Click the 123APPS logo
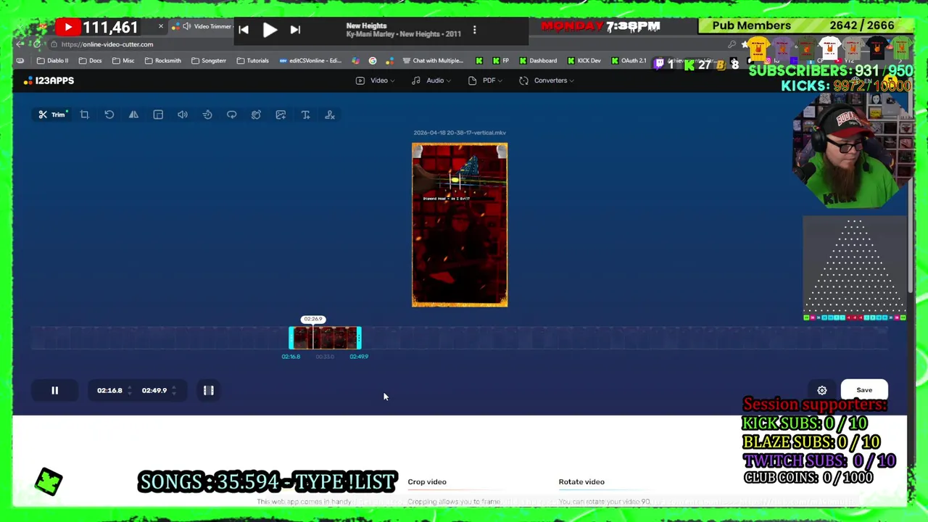The height and width of the screenshot is (522, 928). (x=49, y=80)
